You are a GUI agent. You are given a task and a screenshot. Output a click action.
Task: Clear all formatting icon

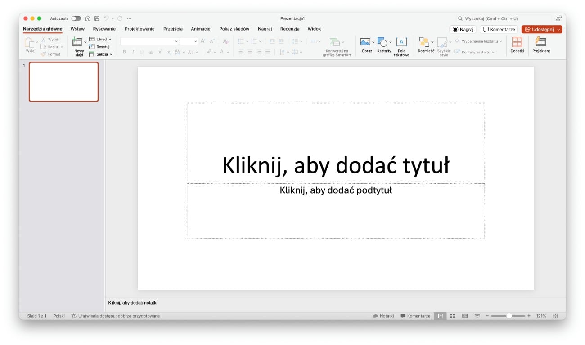(x=226, y=41)
